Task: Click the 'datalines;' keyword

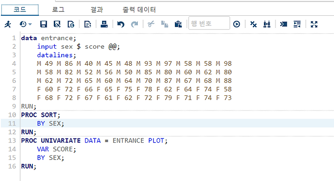Action: [57, 55]
